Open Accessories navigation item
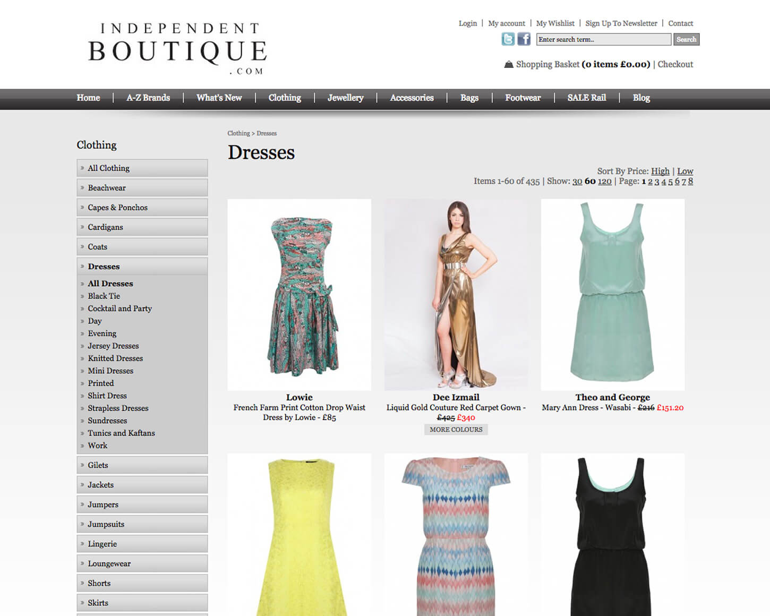 coord(412,98)
